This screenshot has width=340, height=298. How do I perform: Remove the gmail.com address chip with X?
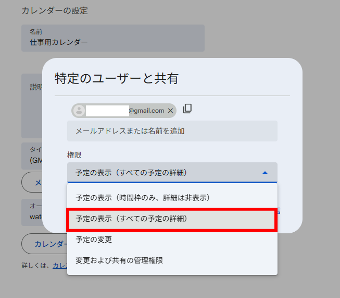coord(170,111)
